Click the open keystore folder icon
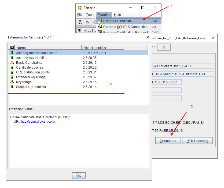The height and width of the screenshot is (188, 224). pos(87,22)
